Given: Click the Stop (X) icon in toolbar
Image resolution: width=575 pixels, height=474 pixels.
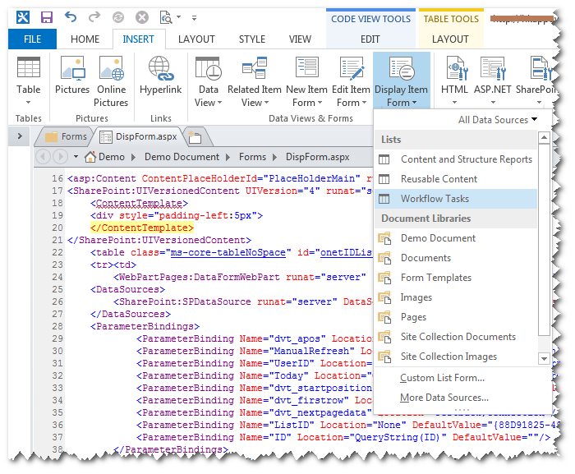Looking at the screenshot, I should pos(142,17).
